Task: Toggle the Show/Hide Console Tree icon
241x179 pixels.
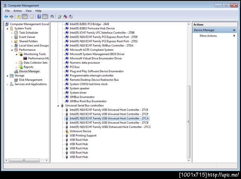Action: (25, 16)
